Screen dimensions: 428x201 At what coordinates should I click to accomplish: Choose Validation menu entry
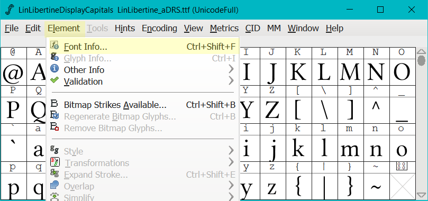(143, 81)
